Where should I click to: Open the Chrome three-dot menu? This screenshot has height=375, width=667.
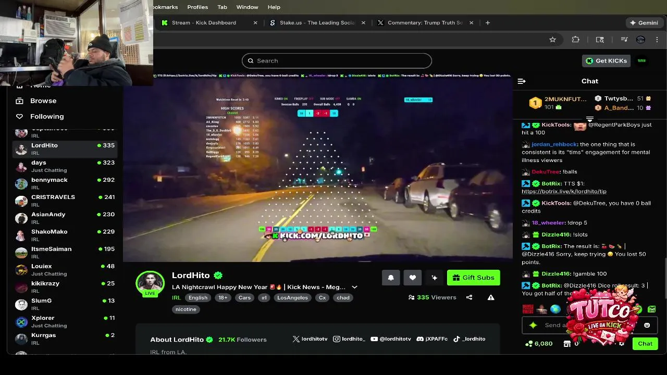click(657, 40)
